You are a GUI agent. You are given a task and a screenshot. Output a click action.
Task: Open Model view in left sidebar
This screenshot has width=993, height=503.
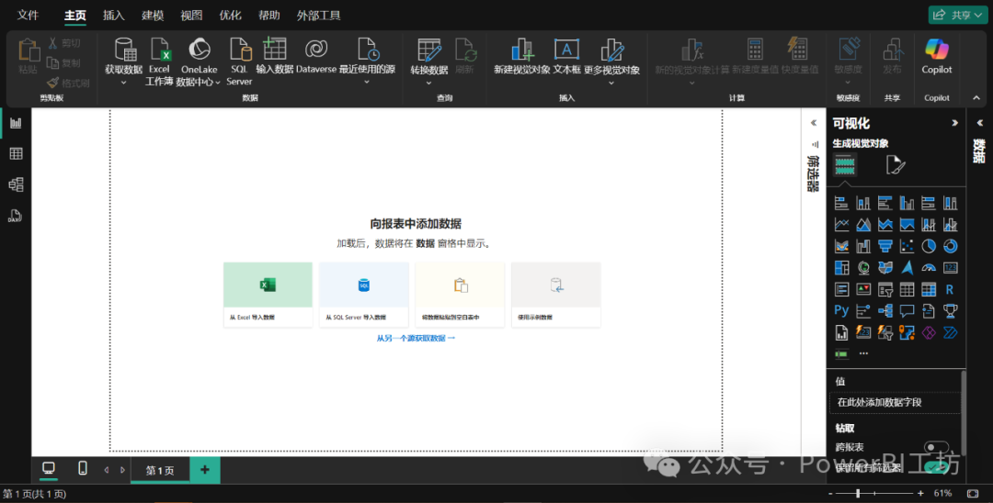point(16,184)
